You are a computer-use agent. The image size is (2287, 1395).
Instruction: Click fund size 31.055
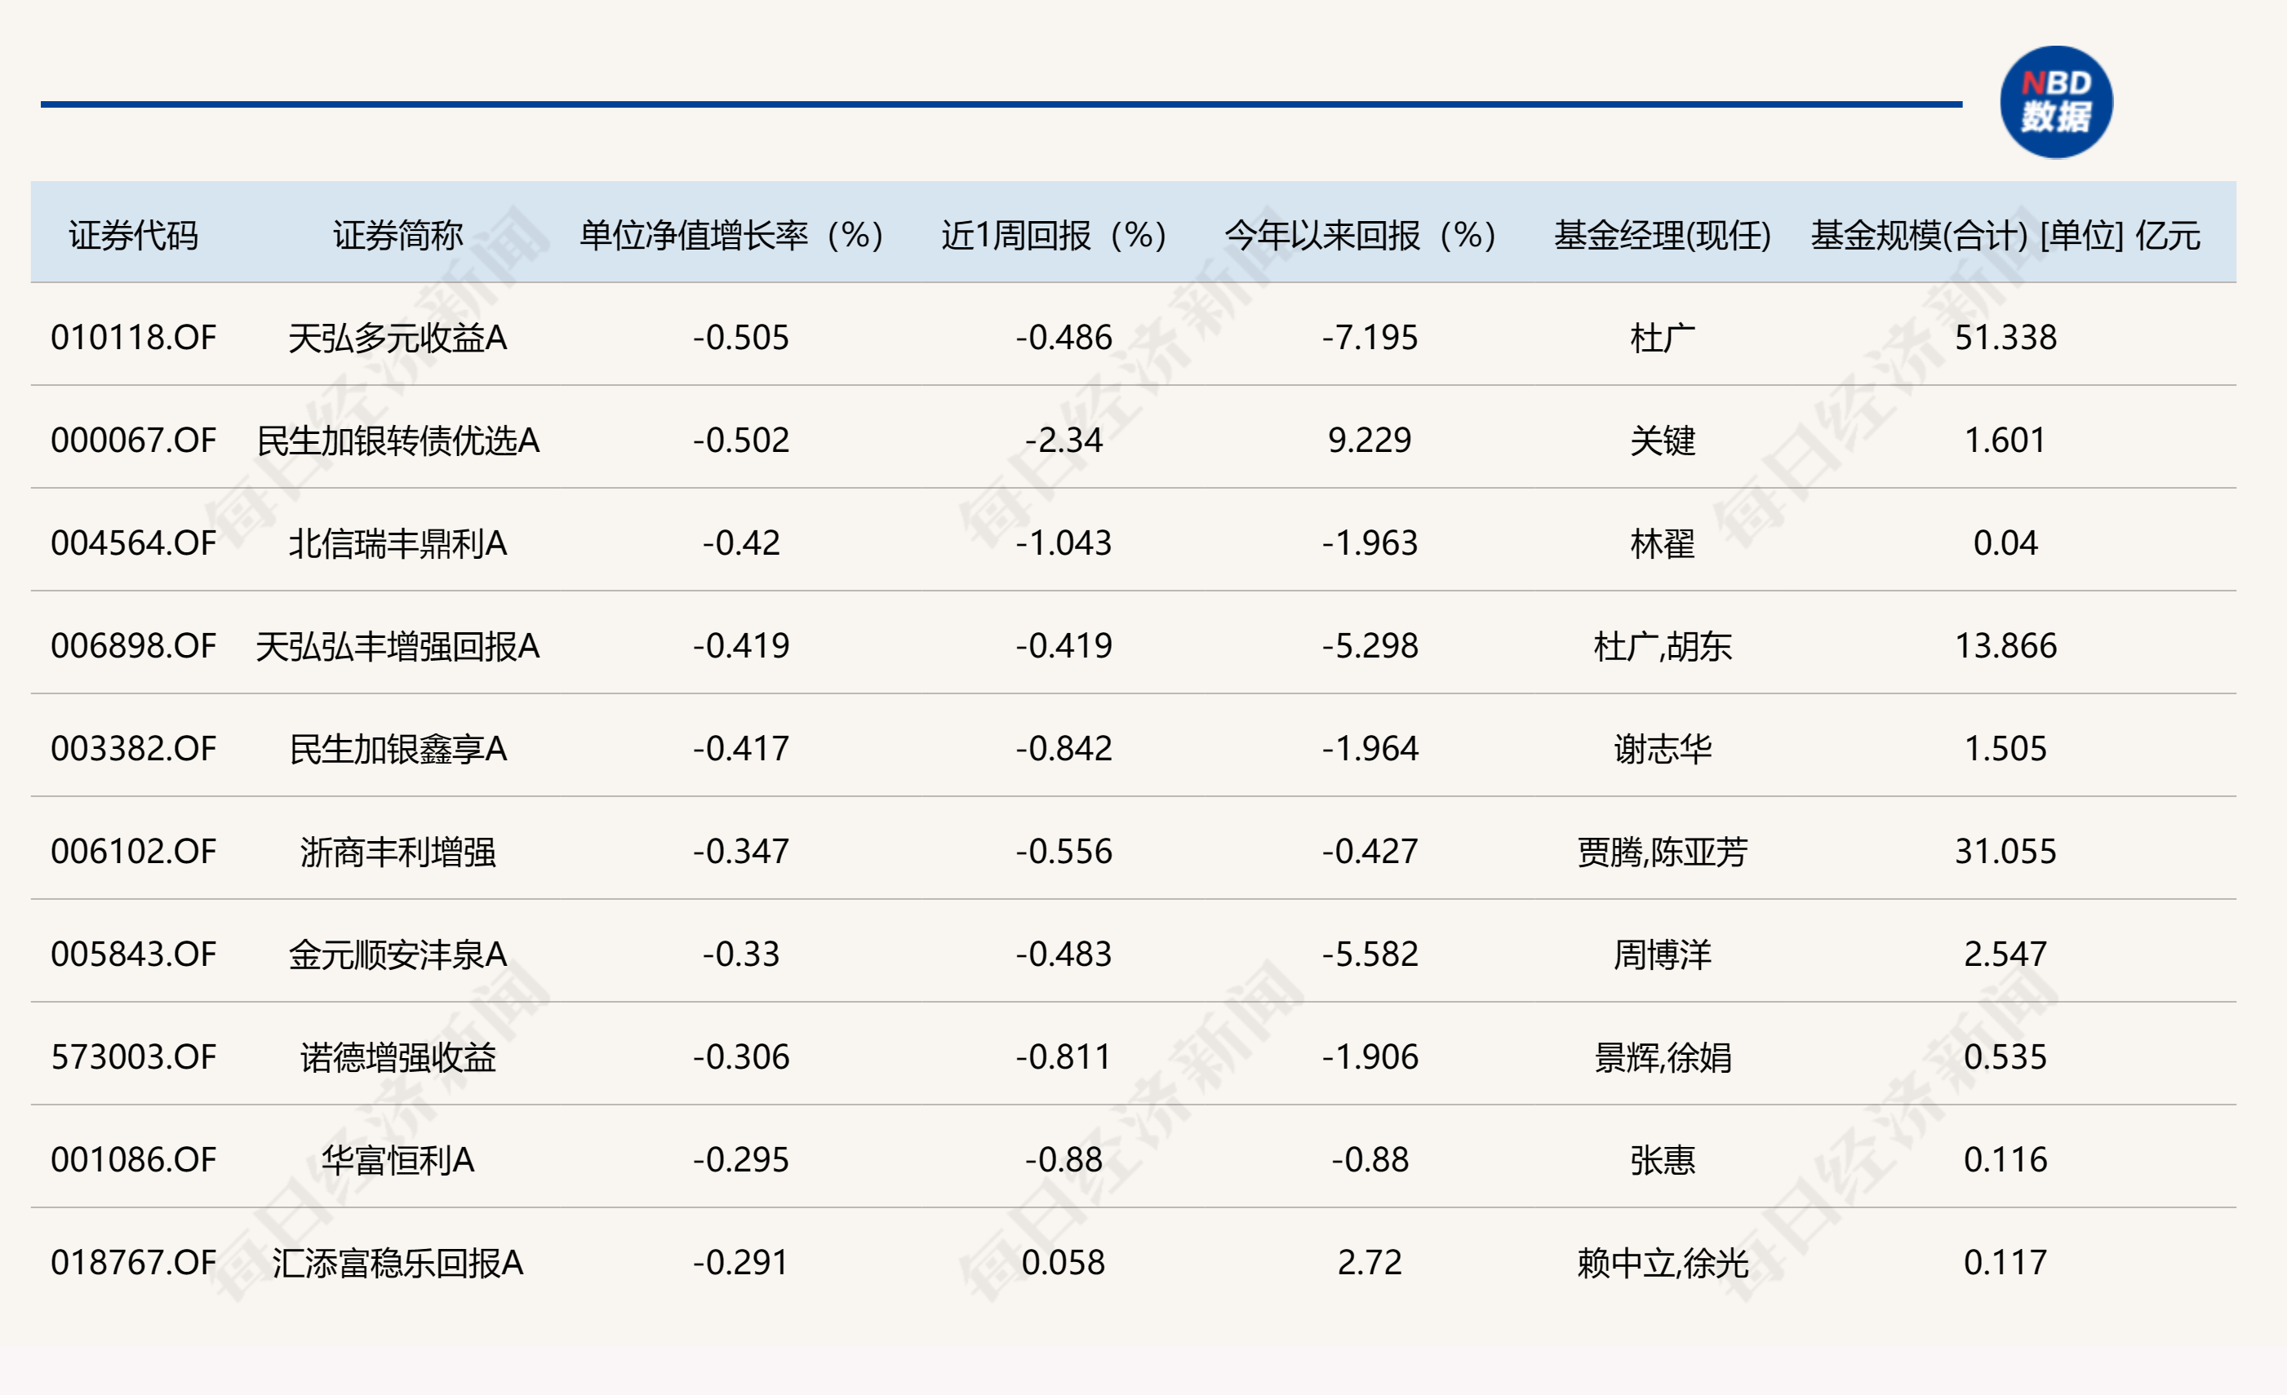coord(2005,852)
